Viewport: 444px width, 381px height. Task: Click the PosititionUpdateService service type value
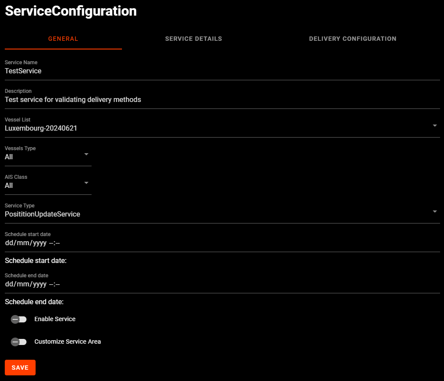[x=43, y=214]
